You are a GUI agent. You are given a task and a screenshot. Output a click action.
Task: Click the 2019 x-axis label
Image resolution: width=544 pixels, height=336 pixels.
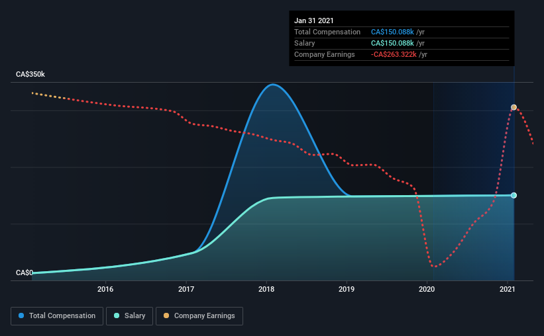[x=347, y=289]
